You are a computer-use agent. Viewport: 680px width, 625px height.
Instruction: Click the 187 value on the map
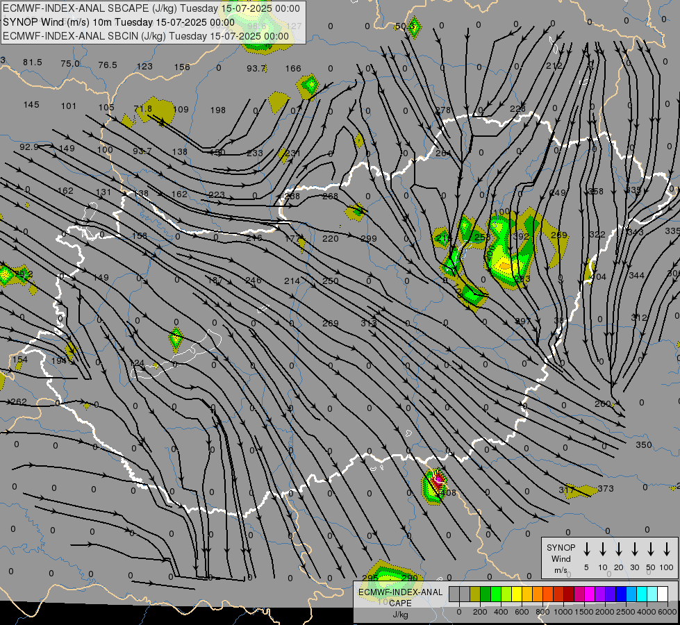pos(215,280)
